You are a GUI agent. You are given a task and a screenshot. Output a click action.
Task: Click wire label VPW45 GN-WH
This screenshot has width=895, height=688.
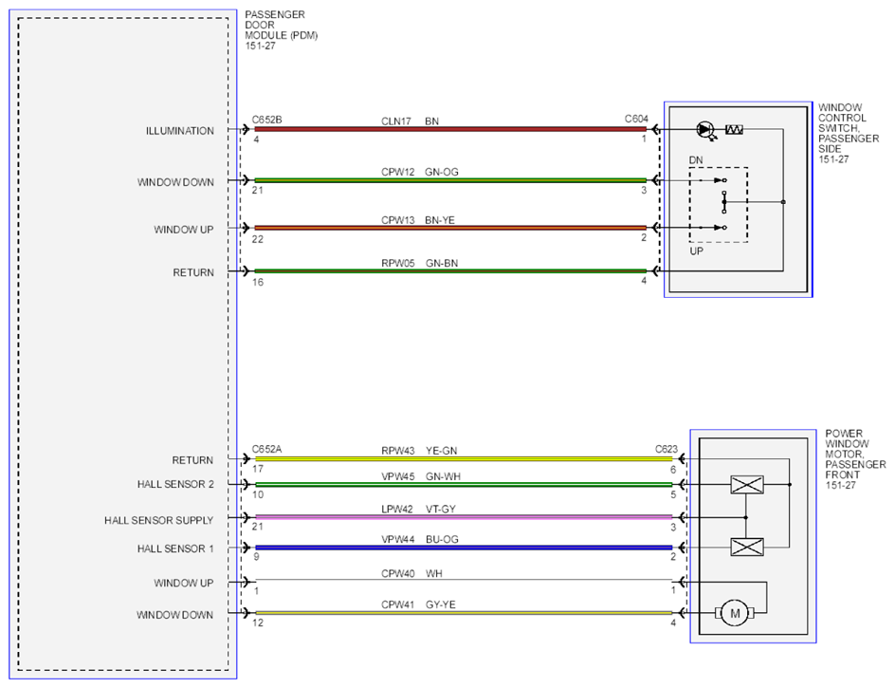[x=421, y=476]
